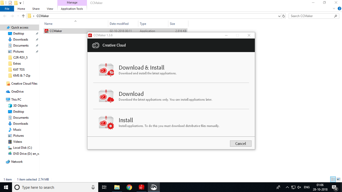
Task: Click the Cancel button in CCMaker
Action: click(x=240, y=143)
